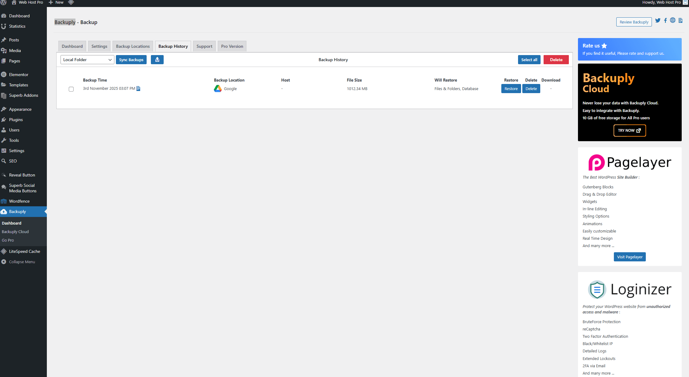The image size is (689, 377).
Task: Open the New content menu
Action: pyautogui.click(x=56, y=2)
